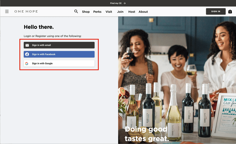Click the SIGN IN button in header
The height and width of the screenshot is (144, 236).
tap(216, 11)
